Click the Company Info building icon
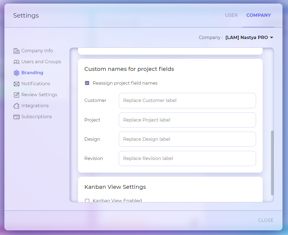Screen dimensions: 288x235 tap(16, 51)
